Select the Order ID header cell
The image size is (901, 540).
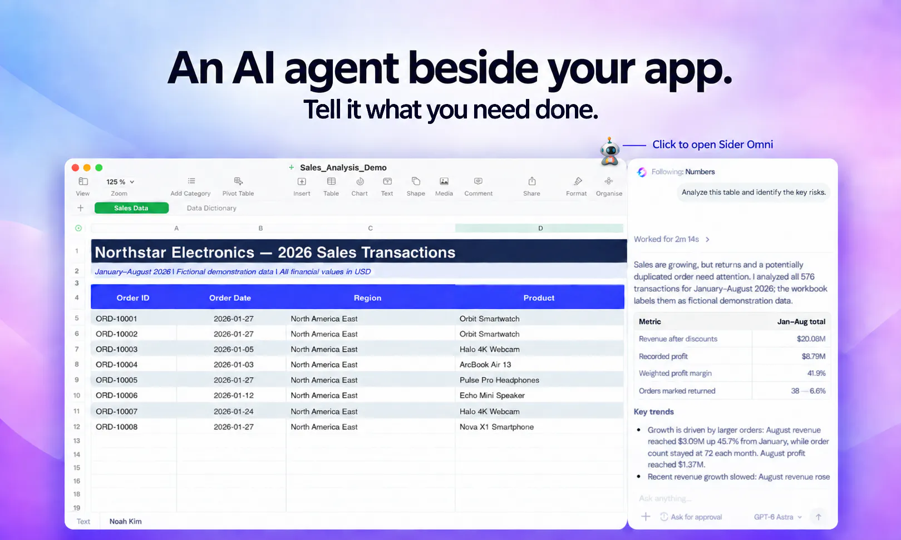[133, 298]
